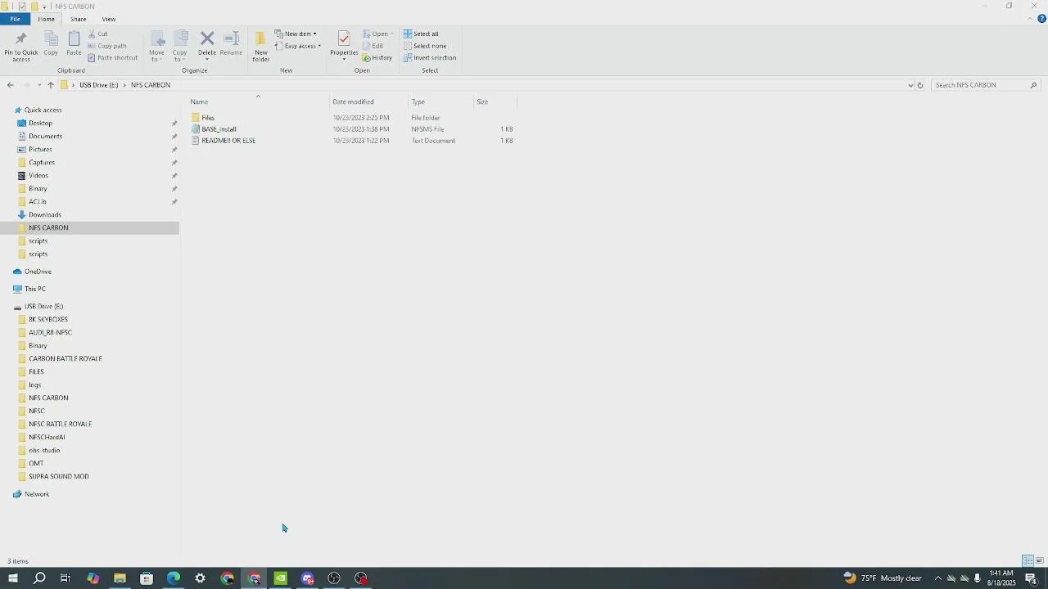Select Captures in Quick access list
This screenshot has width=1048, height=589.
pyautogui.click(x=42, y=162)
